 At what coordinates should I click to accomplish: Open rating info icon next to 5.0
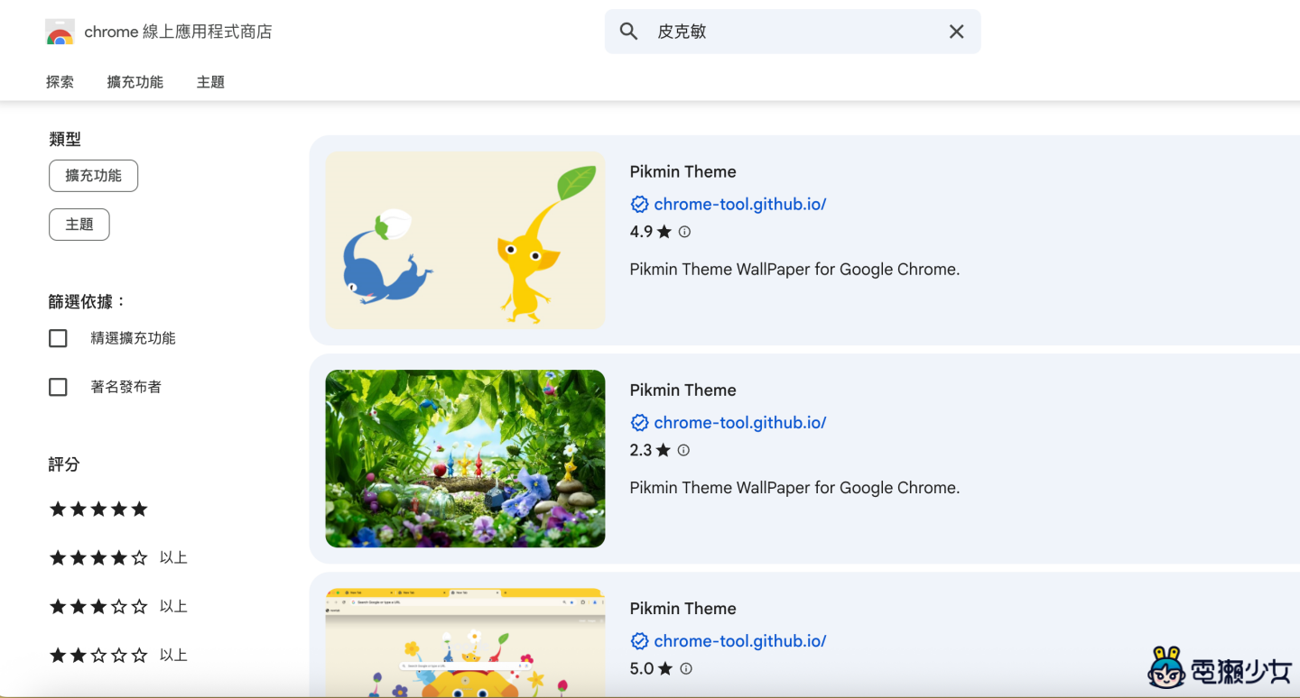coord(686,668)
